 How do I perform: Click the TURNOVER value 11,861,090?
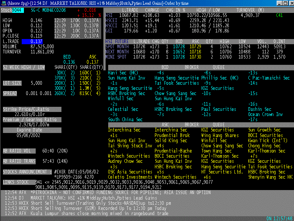42,52
